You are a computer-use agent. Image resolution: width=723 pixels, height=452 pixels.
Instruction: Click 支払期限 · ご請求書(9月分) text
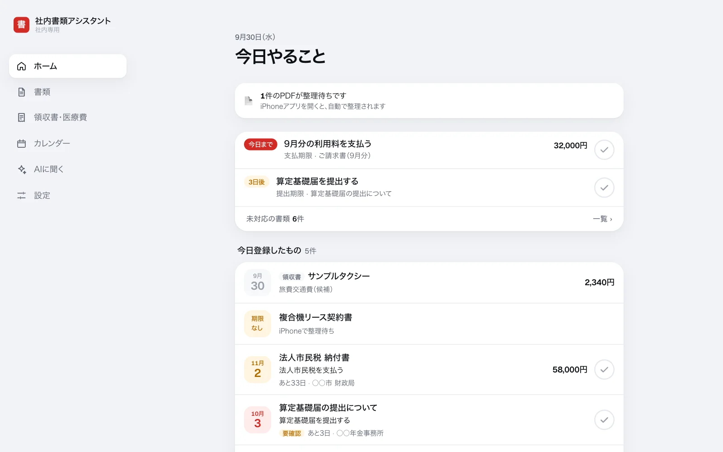coord(327,155)
